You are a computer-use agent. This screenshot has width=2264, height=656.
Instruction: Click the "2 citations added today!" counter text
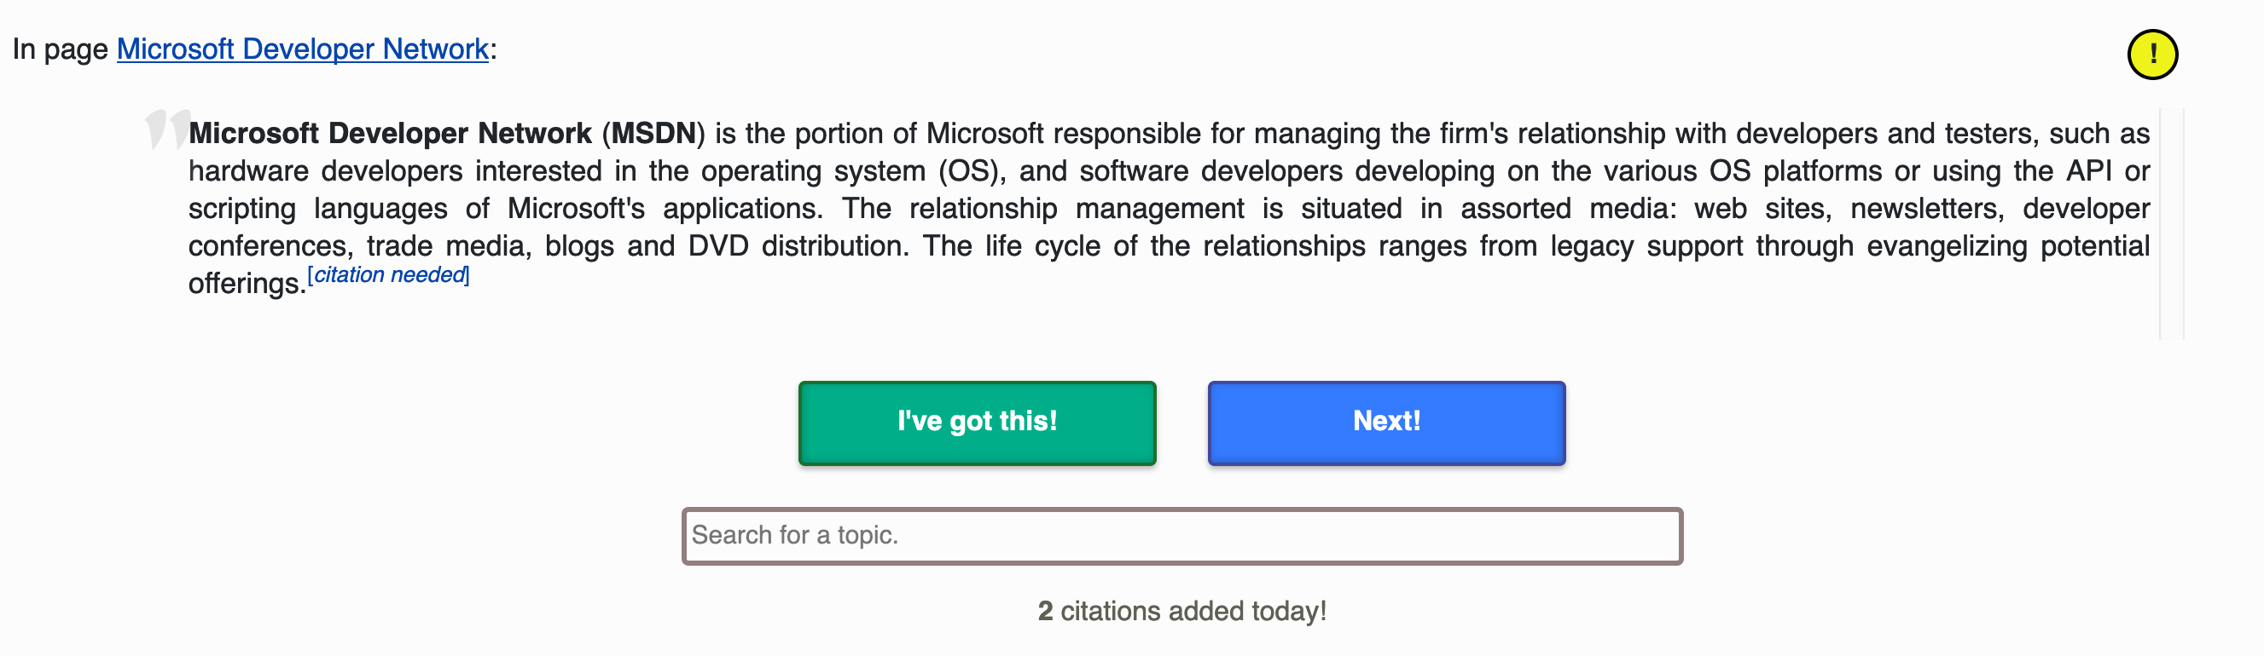[1182, 610]
